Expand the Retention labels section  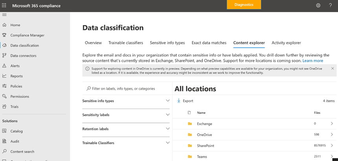coord(168,129)
